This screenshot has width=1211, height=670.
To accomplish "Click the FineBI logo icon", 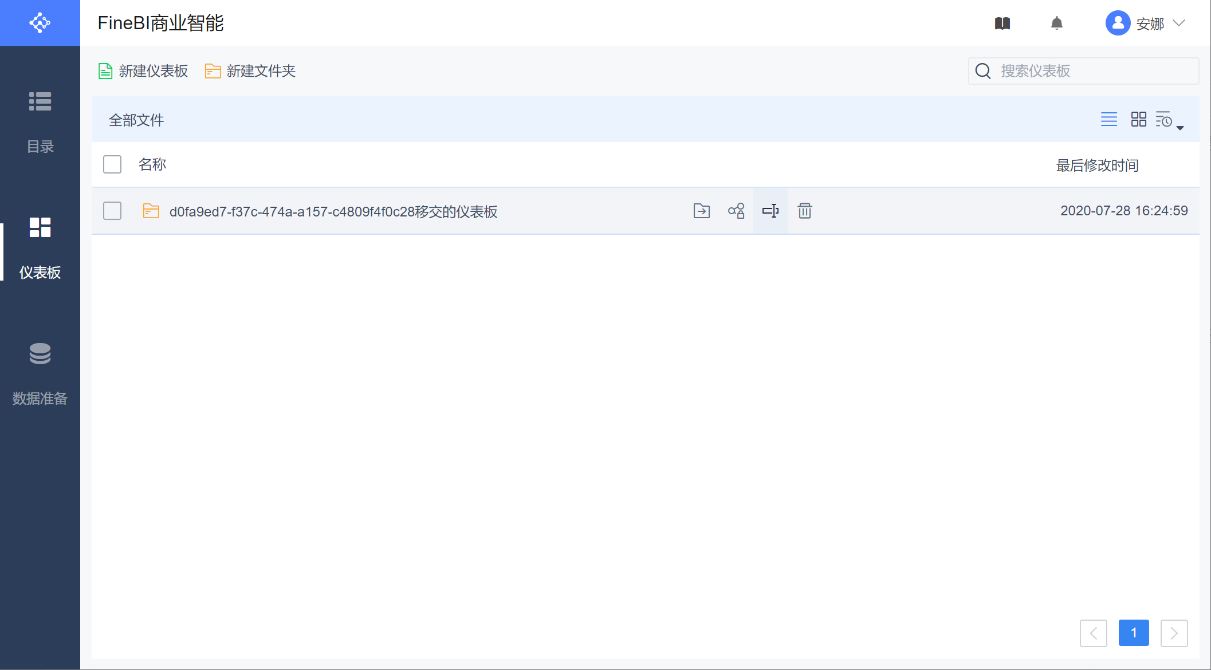I will [x=40, y=23].
